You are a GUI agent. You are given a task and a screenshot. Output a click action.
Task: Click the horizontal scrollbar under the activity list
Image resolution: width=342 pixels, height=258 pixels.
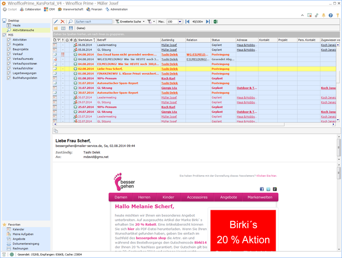pos(170,124)
